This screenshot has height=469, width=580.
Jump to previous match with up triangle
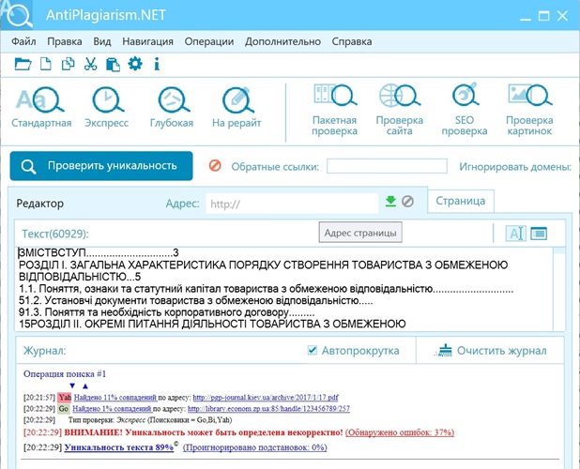tap(85, 386)
